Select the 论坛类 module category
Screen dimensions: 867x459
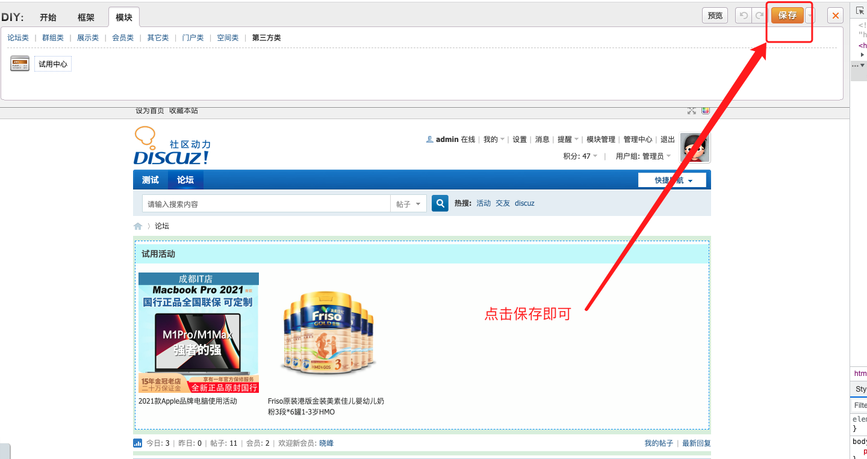(18, 38)
